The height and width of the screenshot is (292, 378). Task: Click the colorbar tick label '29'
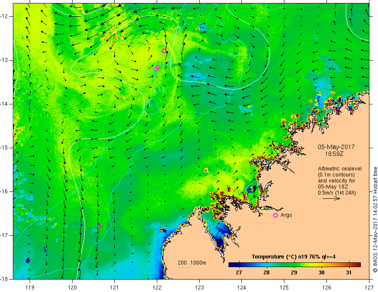coord(294,273)
